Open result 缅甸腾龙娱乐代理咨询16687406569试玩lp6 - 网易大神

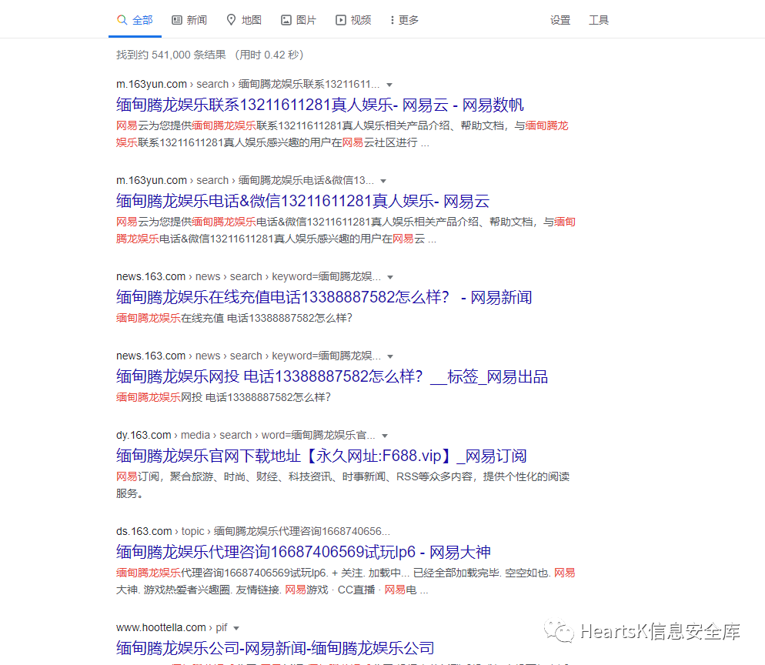pyautogui.click(x=303, y=552)
